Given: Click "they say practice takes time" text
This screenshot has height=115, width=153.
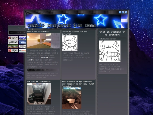Looking at the screenshot, I should [x=76, y=113].
